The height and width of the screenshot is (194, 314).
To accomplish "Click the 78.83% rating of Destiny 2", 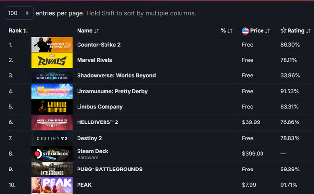I will (290, 138).
